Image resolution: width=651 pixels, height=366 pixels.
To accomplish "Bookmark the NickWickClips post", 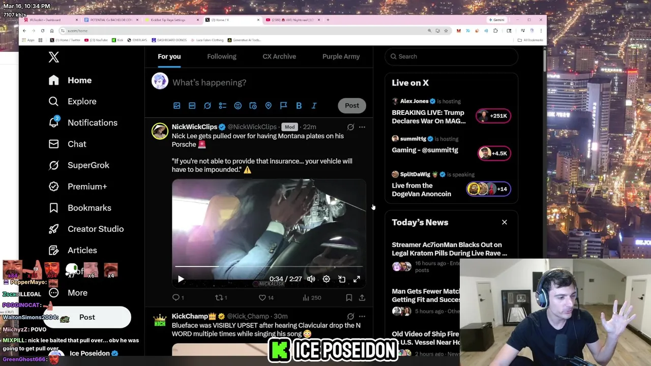I will pyautogui.click(x=349, y=298).
